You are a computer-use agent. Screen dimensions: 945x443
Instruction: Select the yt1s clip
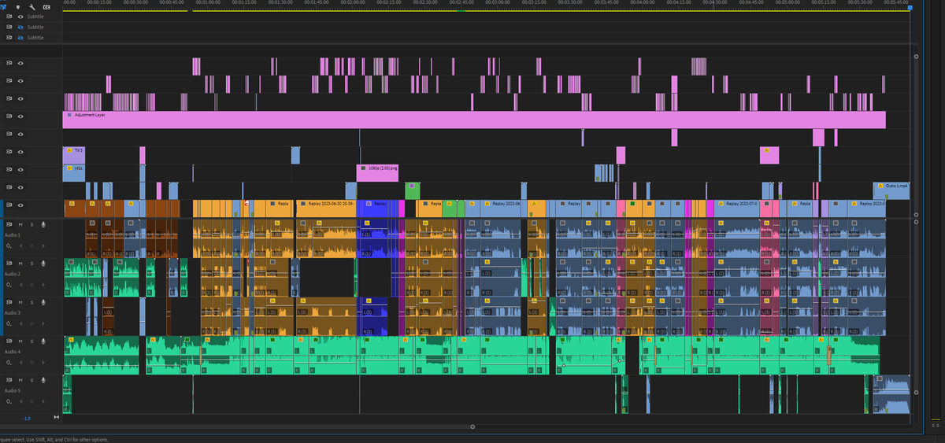point(73,173)
